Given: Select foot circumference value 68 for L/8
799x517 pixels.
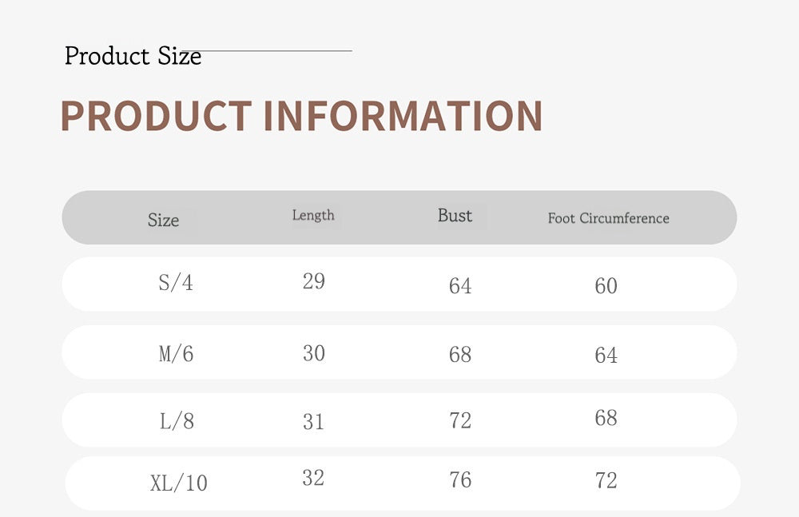Looking at the screenshot, I should pyautogui.click(x=606, y=418).
